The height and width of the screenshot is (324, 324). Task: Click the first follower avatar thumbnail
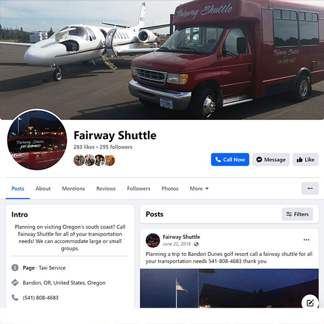pos(79,160)
